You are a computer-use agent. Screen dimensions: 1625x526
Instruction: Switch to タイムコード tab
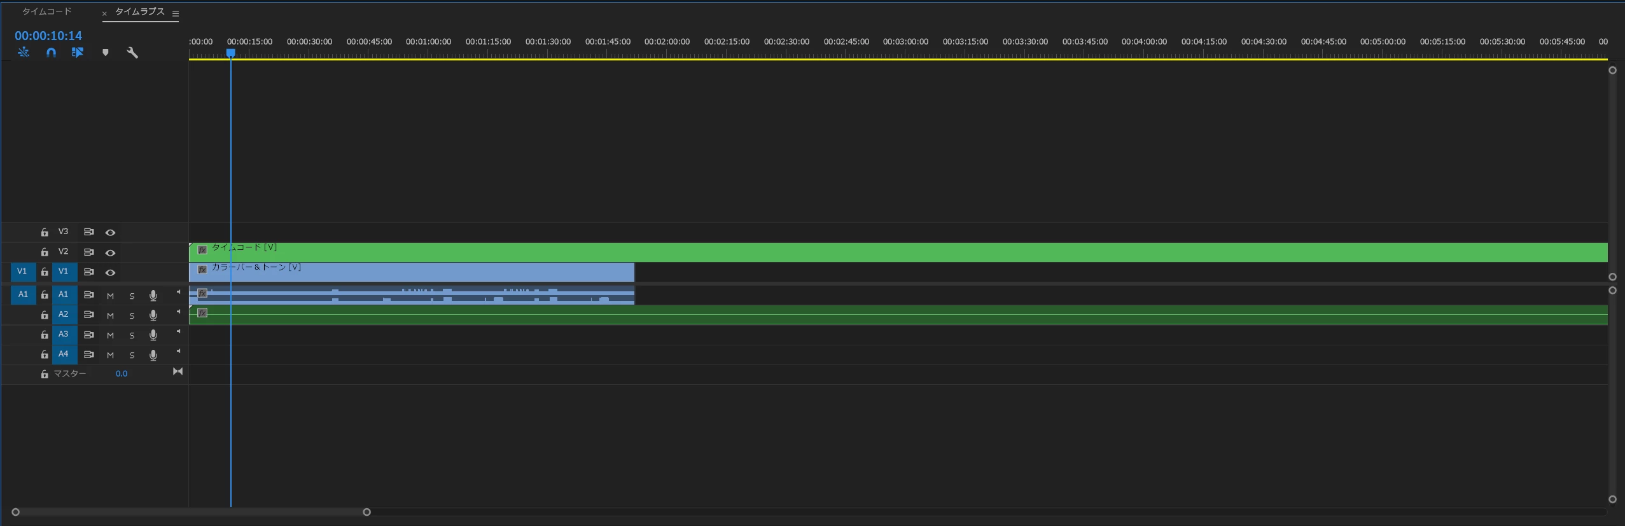coord(46,11)
